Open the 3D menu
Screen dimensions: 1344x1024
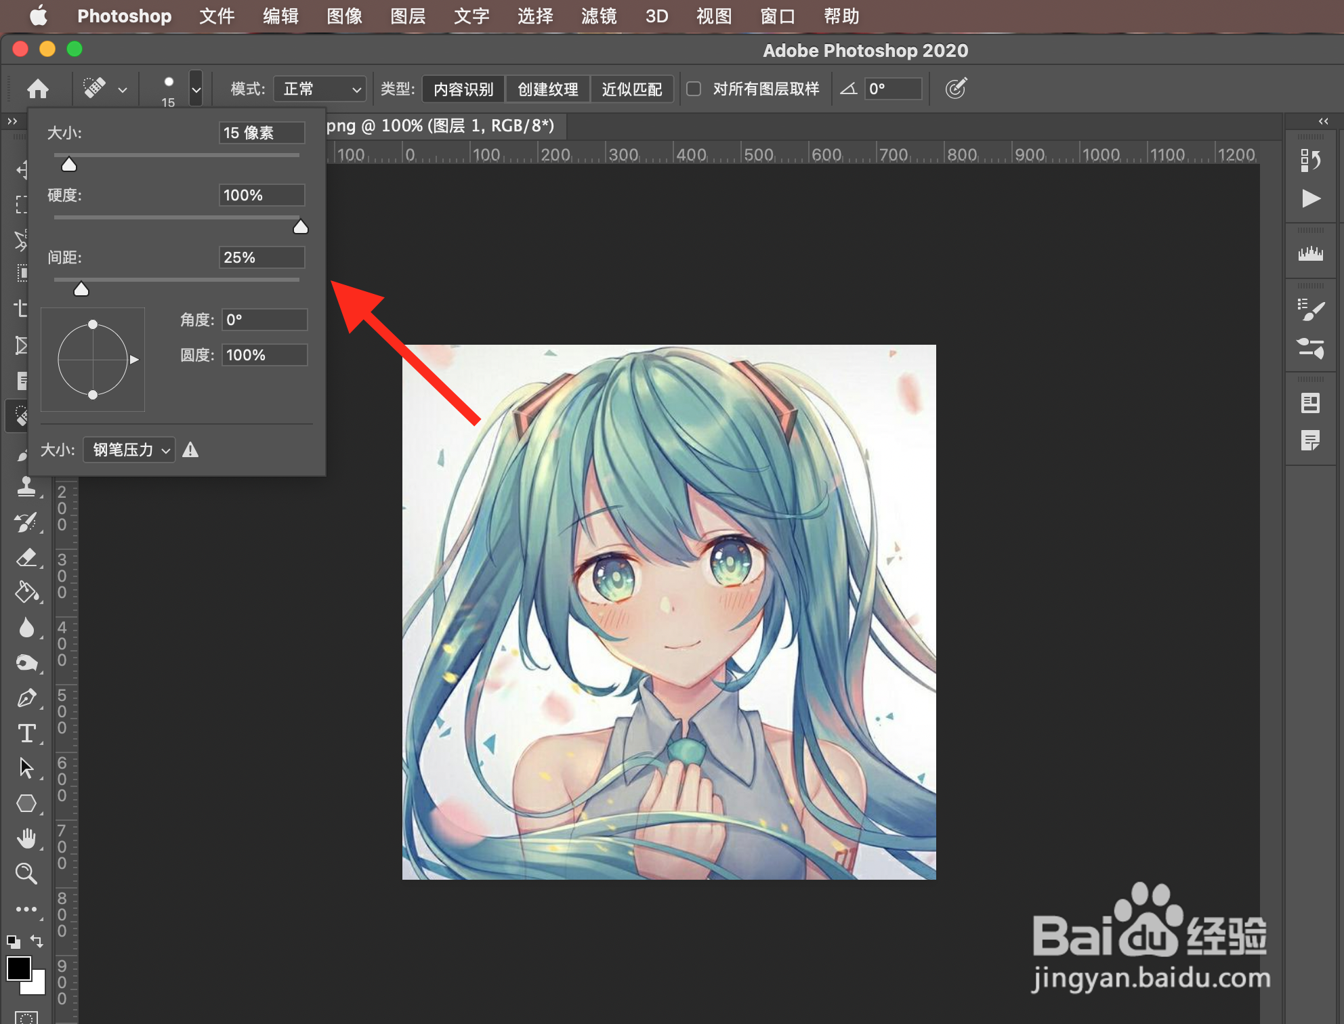click(x=656, y=16)
